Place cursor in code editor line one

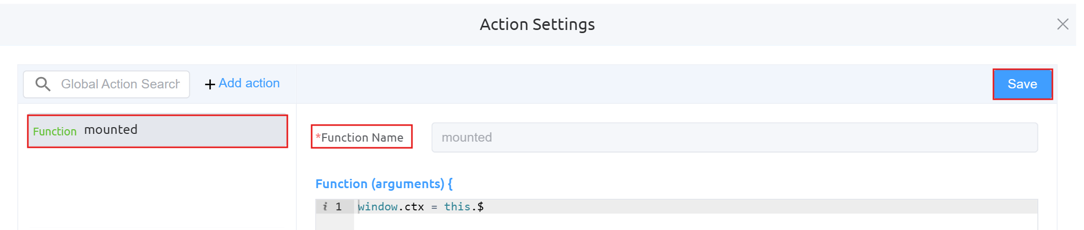pos(724,207)
